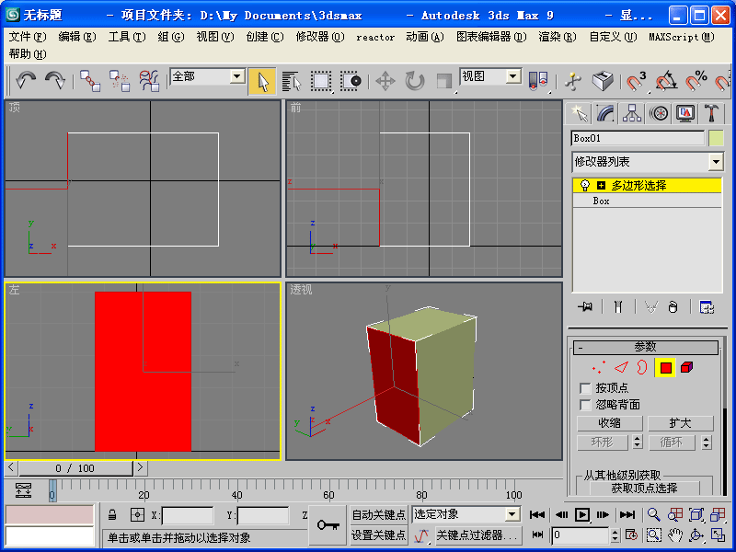This screenshot has width=736, height=552.
Task: Select the Move transform tool
Action: (x=385, y=81)
